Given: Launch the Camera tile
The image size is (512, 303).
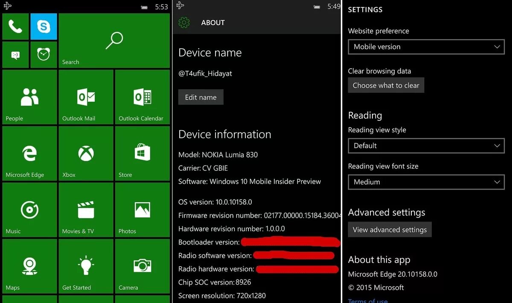Looking at the screenshot, I should 143,266.
